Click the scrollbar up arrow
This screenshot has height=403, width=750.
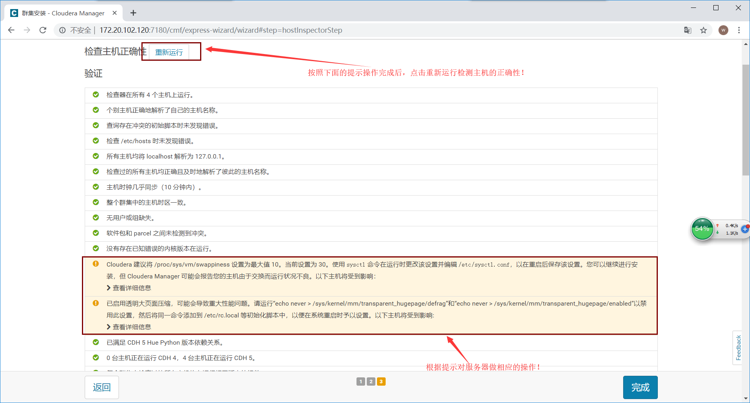(x=746, y=44)
